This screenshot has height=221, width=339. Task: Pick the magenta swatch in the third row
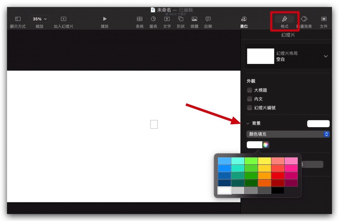click(x=291, y=175)
